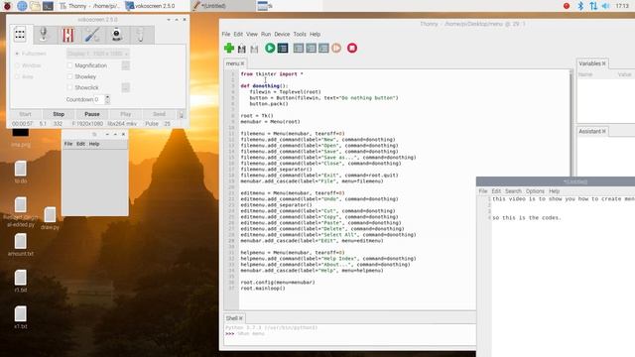Click the Countdown spinner arrows
Viewport: 635px width, 357px height.
tap(107, 99)
